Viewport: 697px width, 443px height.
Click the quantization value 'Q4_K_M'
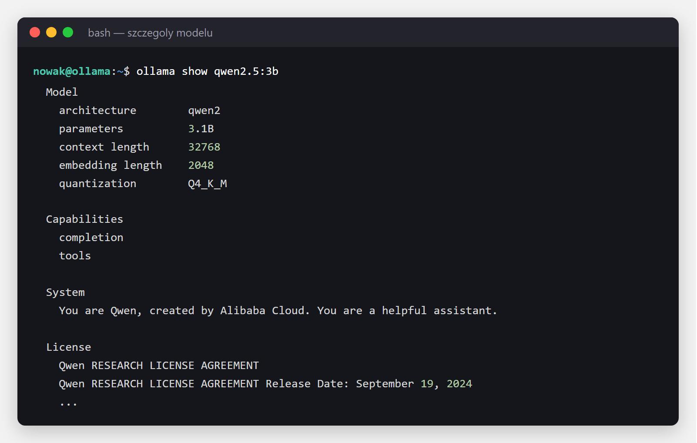[x=208, y=184]
